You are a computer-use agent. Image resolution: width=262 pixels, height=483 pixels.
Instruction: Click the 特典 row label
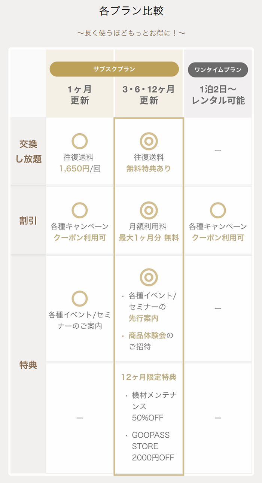coord(28,365)
